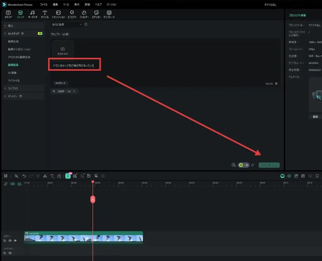Click the undo arrow in timeline toolbar
The image size is (322, 261).
tap(24, 176)
